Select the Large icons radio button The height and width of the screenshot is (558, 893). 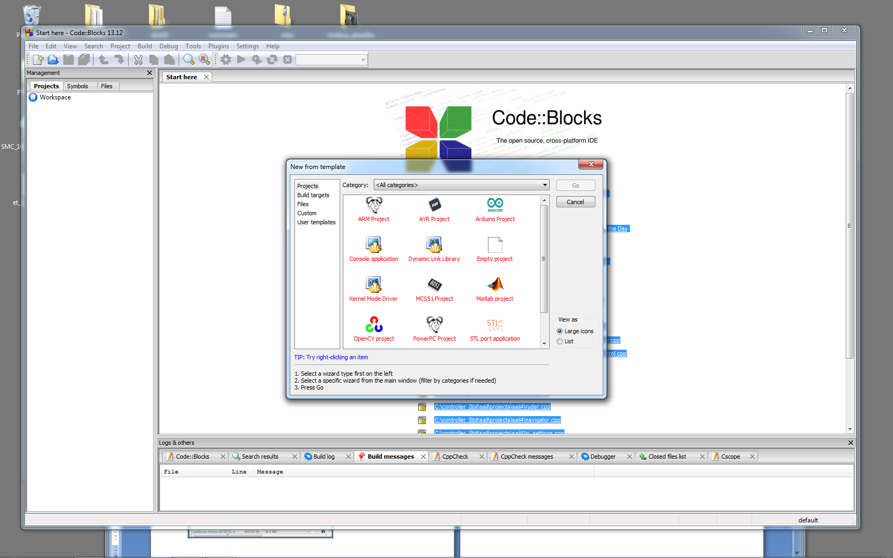tap(560, 331)
